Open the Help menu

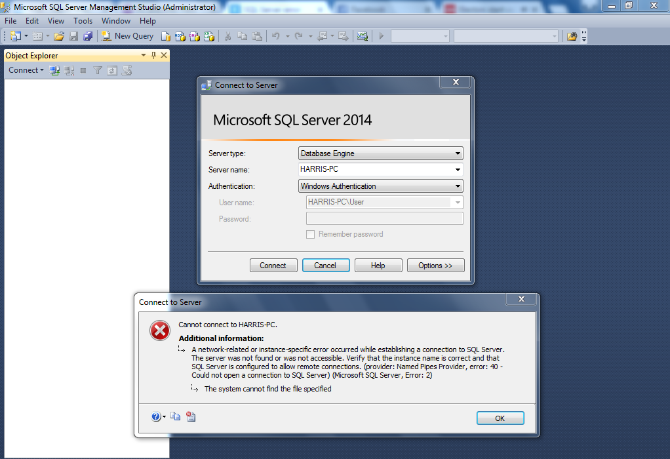point(148,21)
